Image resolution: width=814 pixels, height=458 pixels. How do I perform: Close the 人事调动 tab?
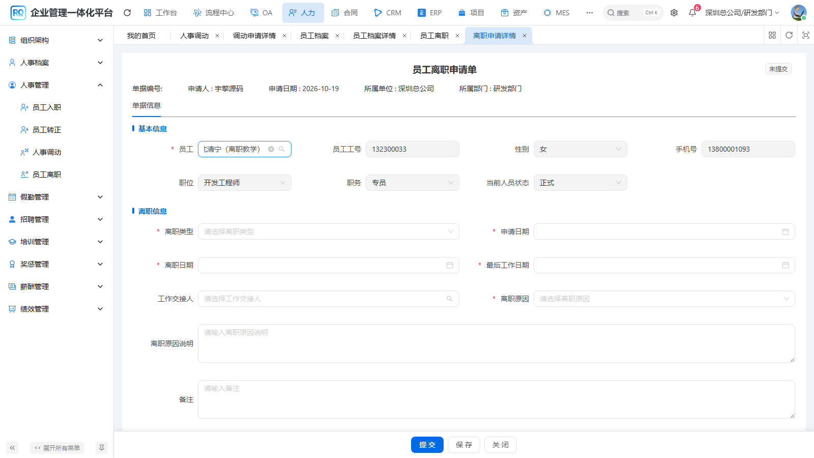[217, 36]
